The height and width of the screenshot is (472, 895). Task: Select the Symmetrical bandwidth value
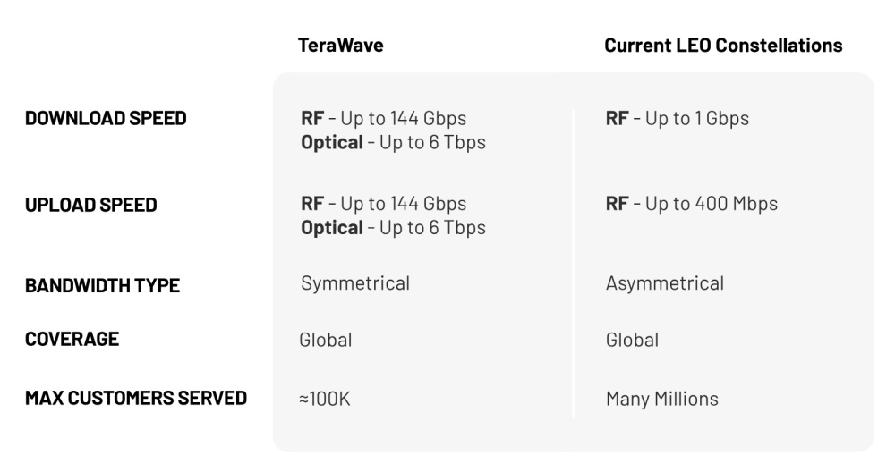[x=355, y=284]
